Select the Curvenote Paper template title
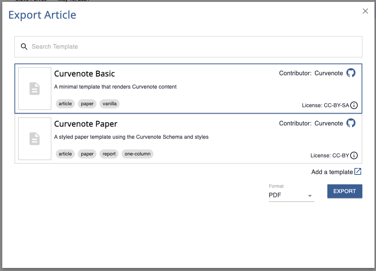The image size is (376, 271). (x=85, y=124)
